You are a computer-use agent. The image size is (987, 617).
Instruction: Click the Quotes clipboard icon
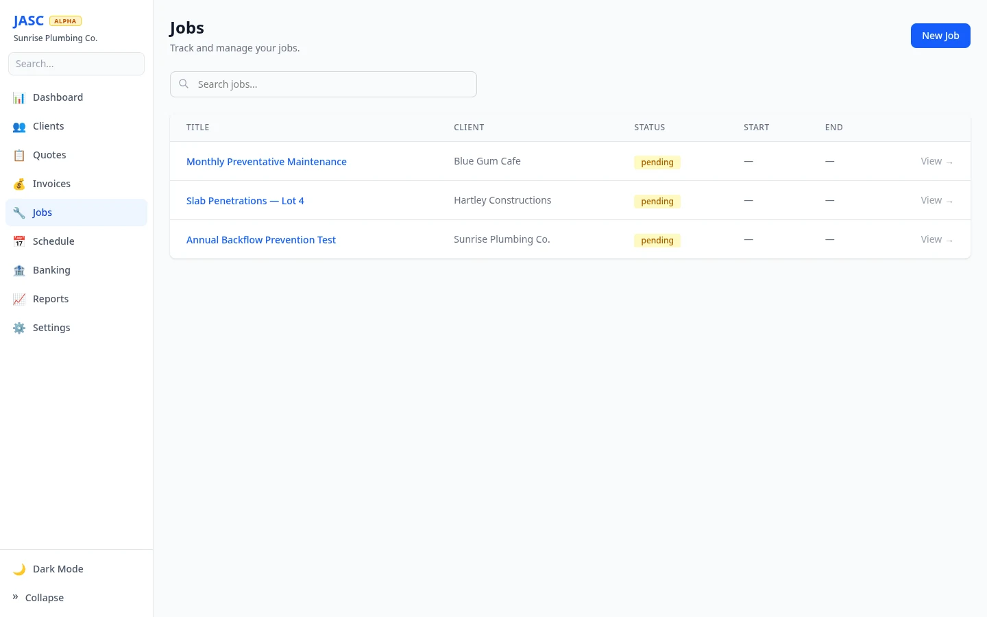pos(19,156)
